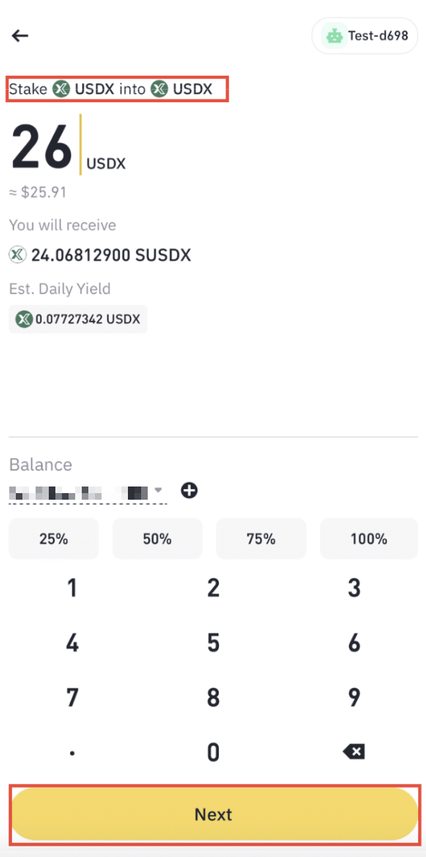
Task: Select the 25% amount shortcut
Action: [x=53, y=539]
